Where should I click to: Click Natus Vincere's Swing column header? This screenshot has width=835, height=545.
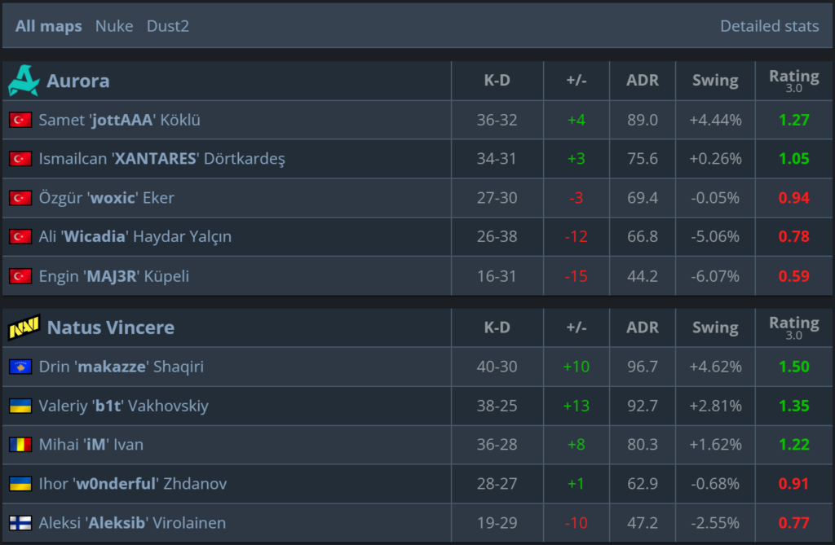tap(715, 327)
